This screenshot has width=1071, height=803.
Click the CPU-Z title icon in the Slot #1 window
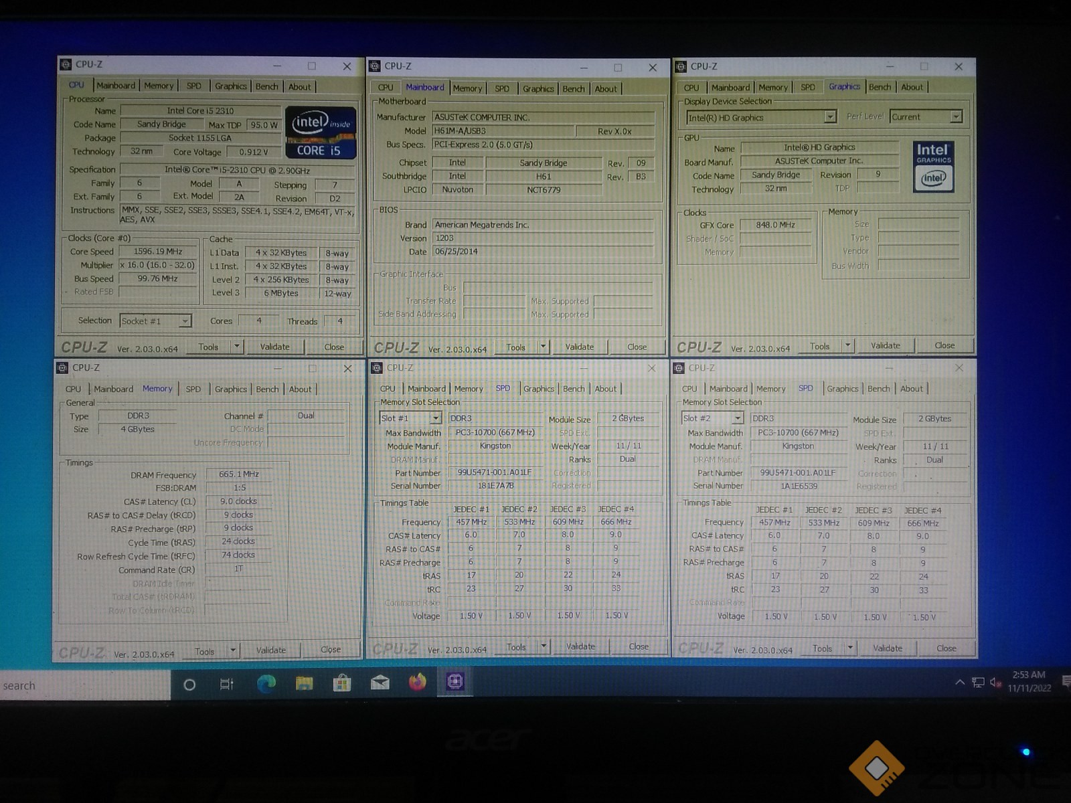tap(377, 367)
